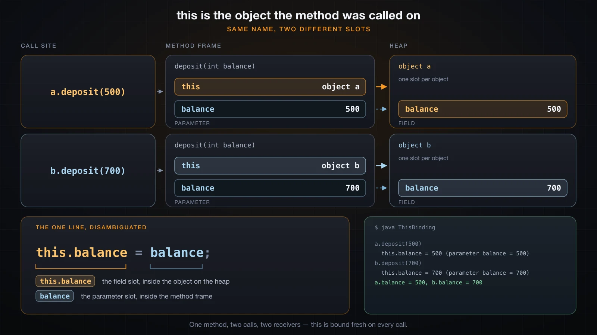
Task: Click the 'this.balance' legend chip
Action: click(x=65, y=281)
